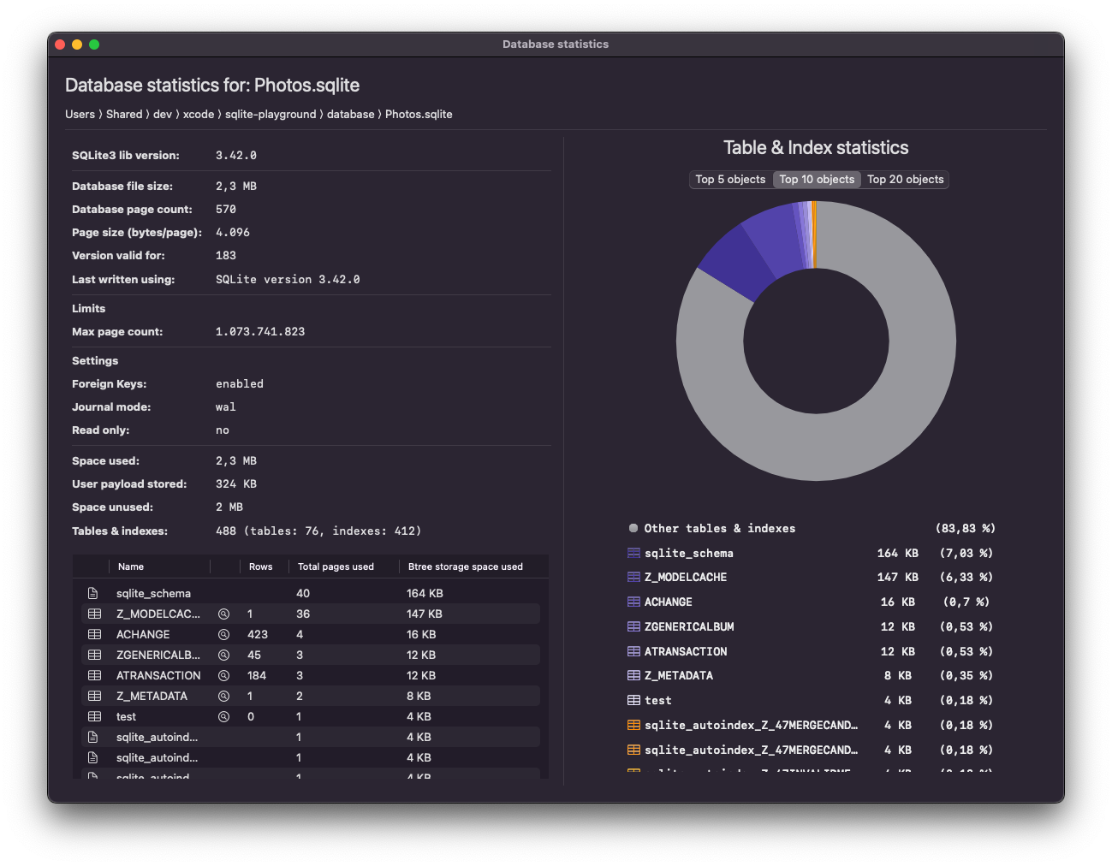Click the User payload stored value 324 KB

tap(236, 483)
